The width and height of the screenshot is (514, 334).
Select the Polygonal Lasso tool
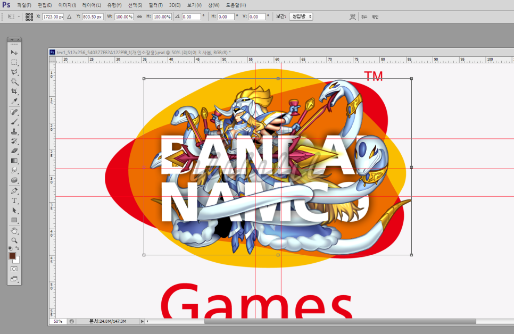[14, 72]
